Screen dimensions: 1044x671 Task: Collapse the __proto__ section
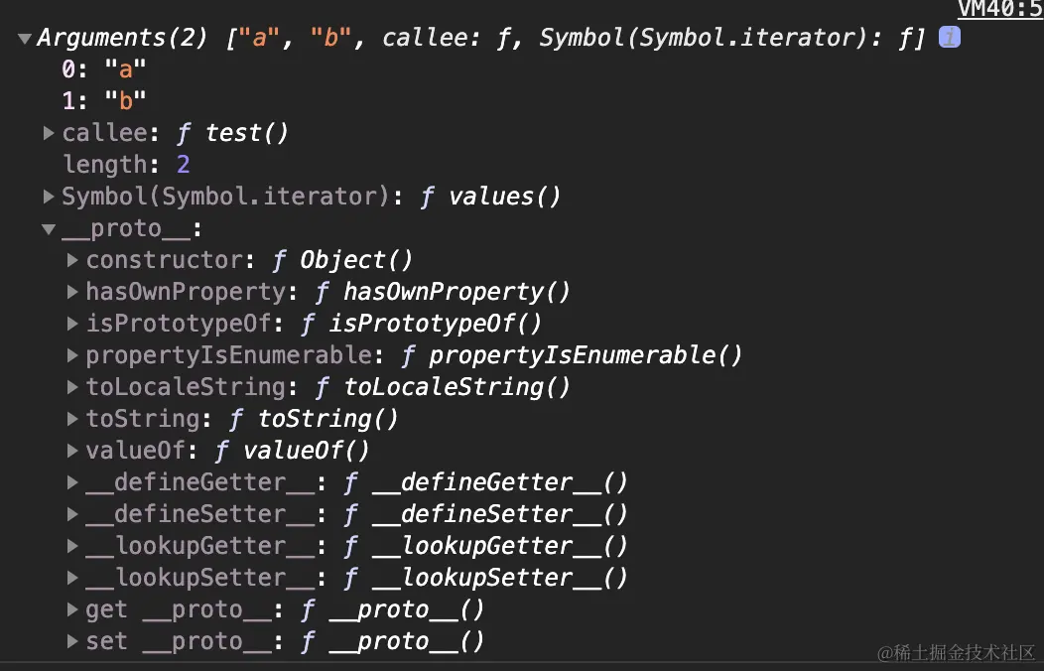50,229
